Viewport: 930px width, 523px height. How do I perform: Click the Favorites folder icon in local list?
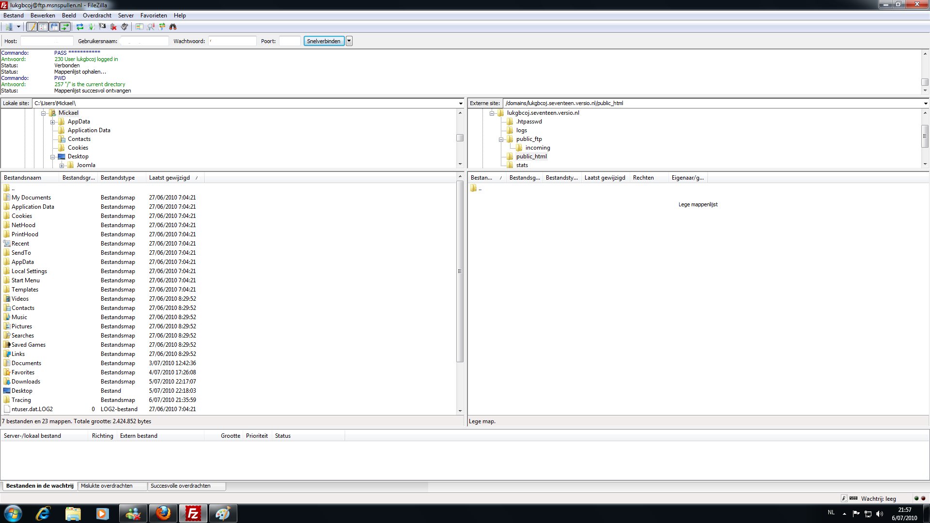pyautogui.click(x=7, y=372)
